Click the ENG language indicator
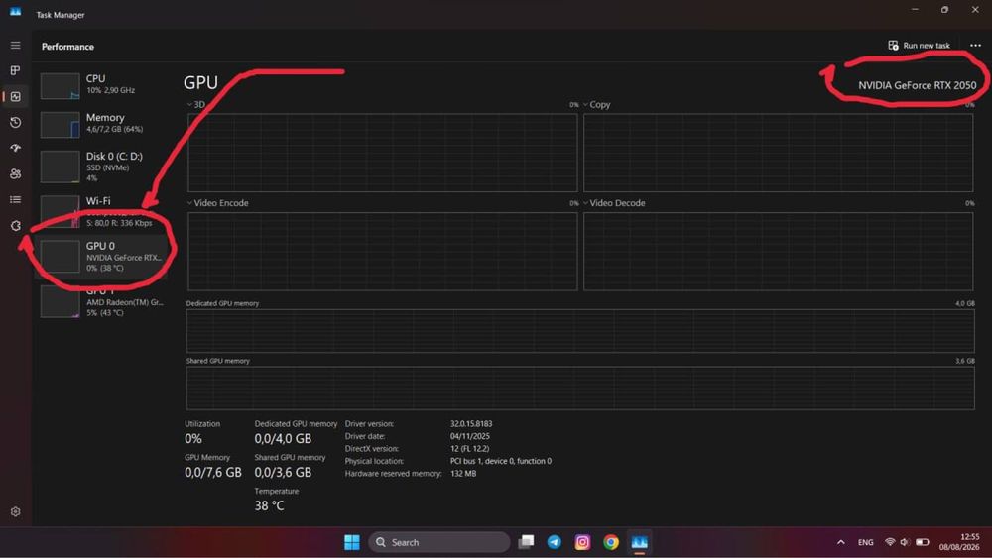Viewport: 992px width, 558px height. point(865,542)
